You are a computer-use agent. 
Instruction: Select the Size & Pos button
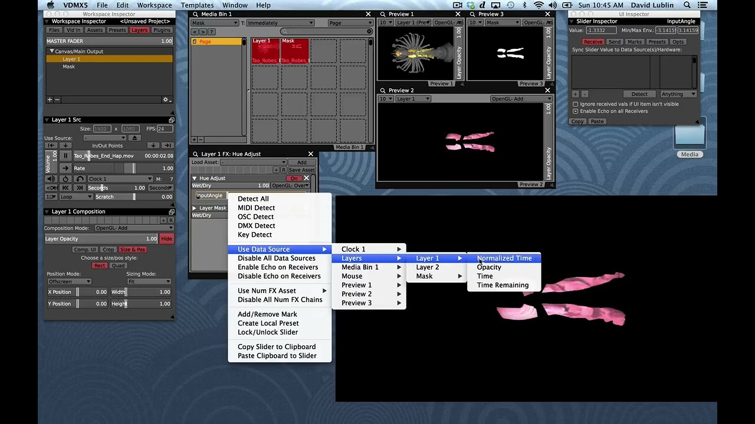pos(133,250)
